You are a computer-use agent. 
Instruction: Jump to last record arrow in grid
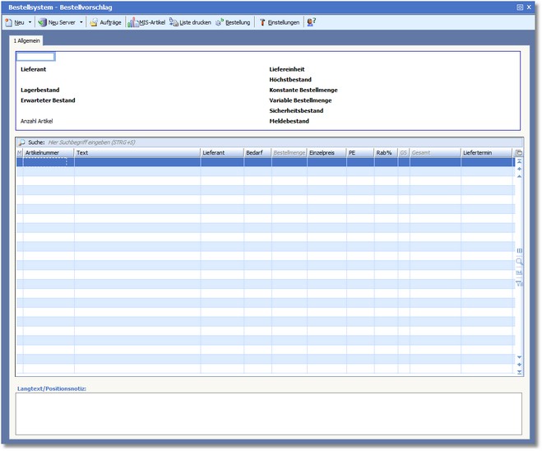pos(519,372)
